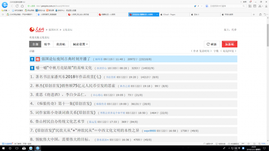Open the scissors screenshot tool
Viewport: 269px width, 151px height.
coord(260,6)
